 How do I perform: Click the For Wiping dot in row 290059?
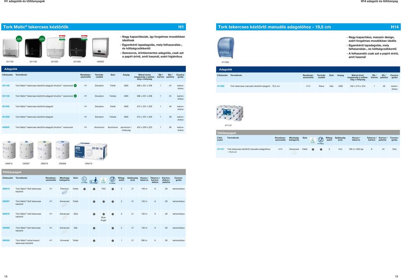tap(113, 241)
